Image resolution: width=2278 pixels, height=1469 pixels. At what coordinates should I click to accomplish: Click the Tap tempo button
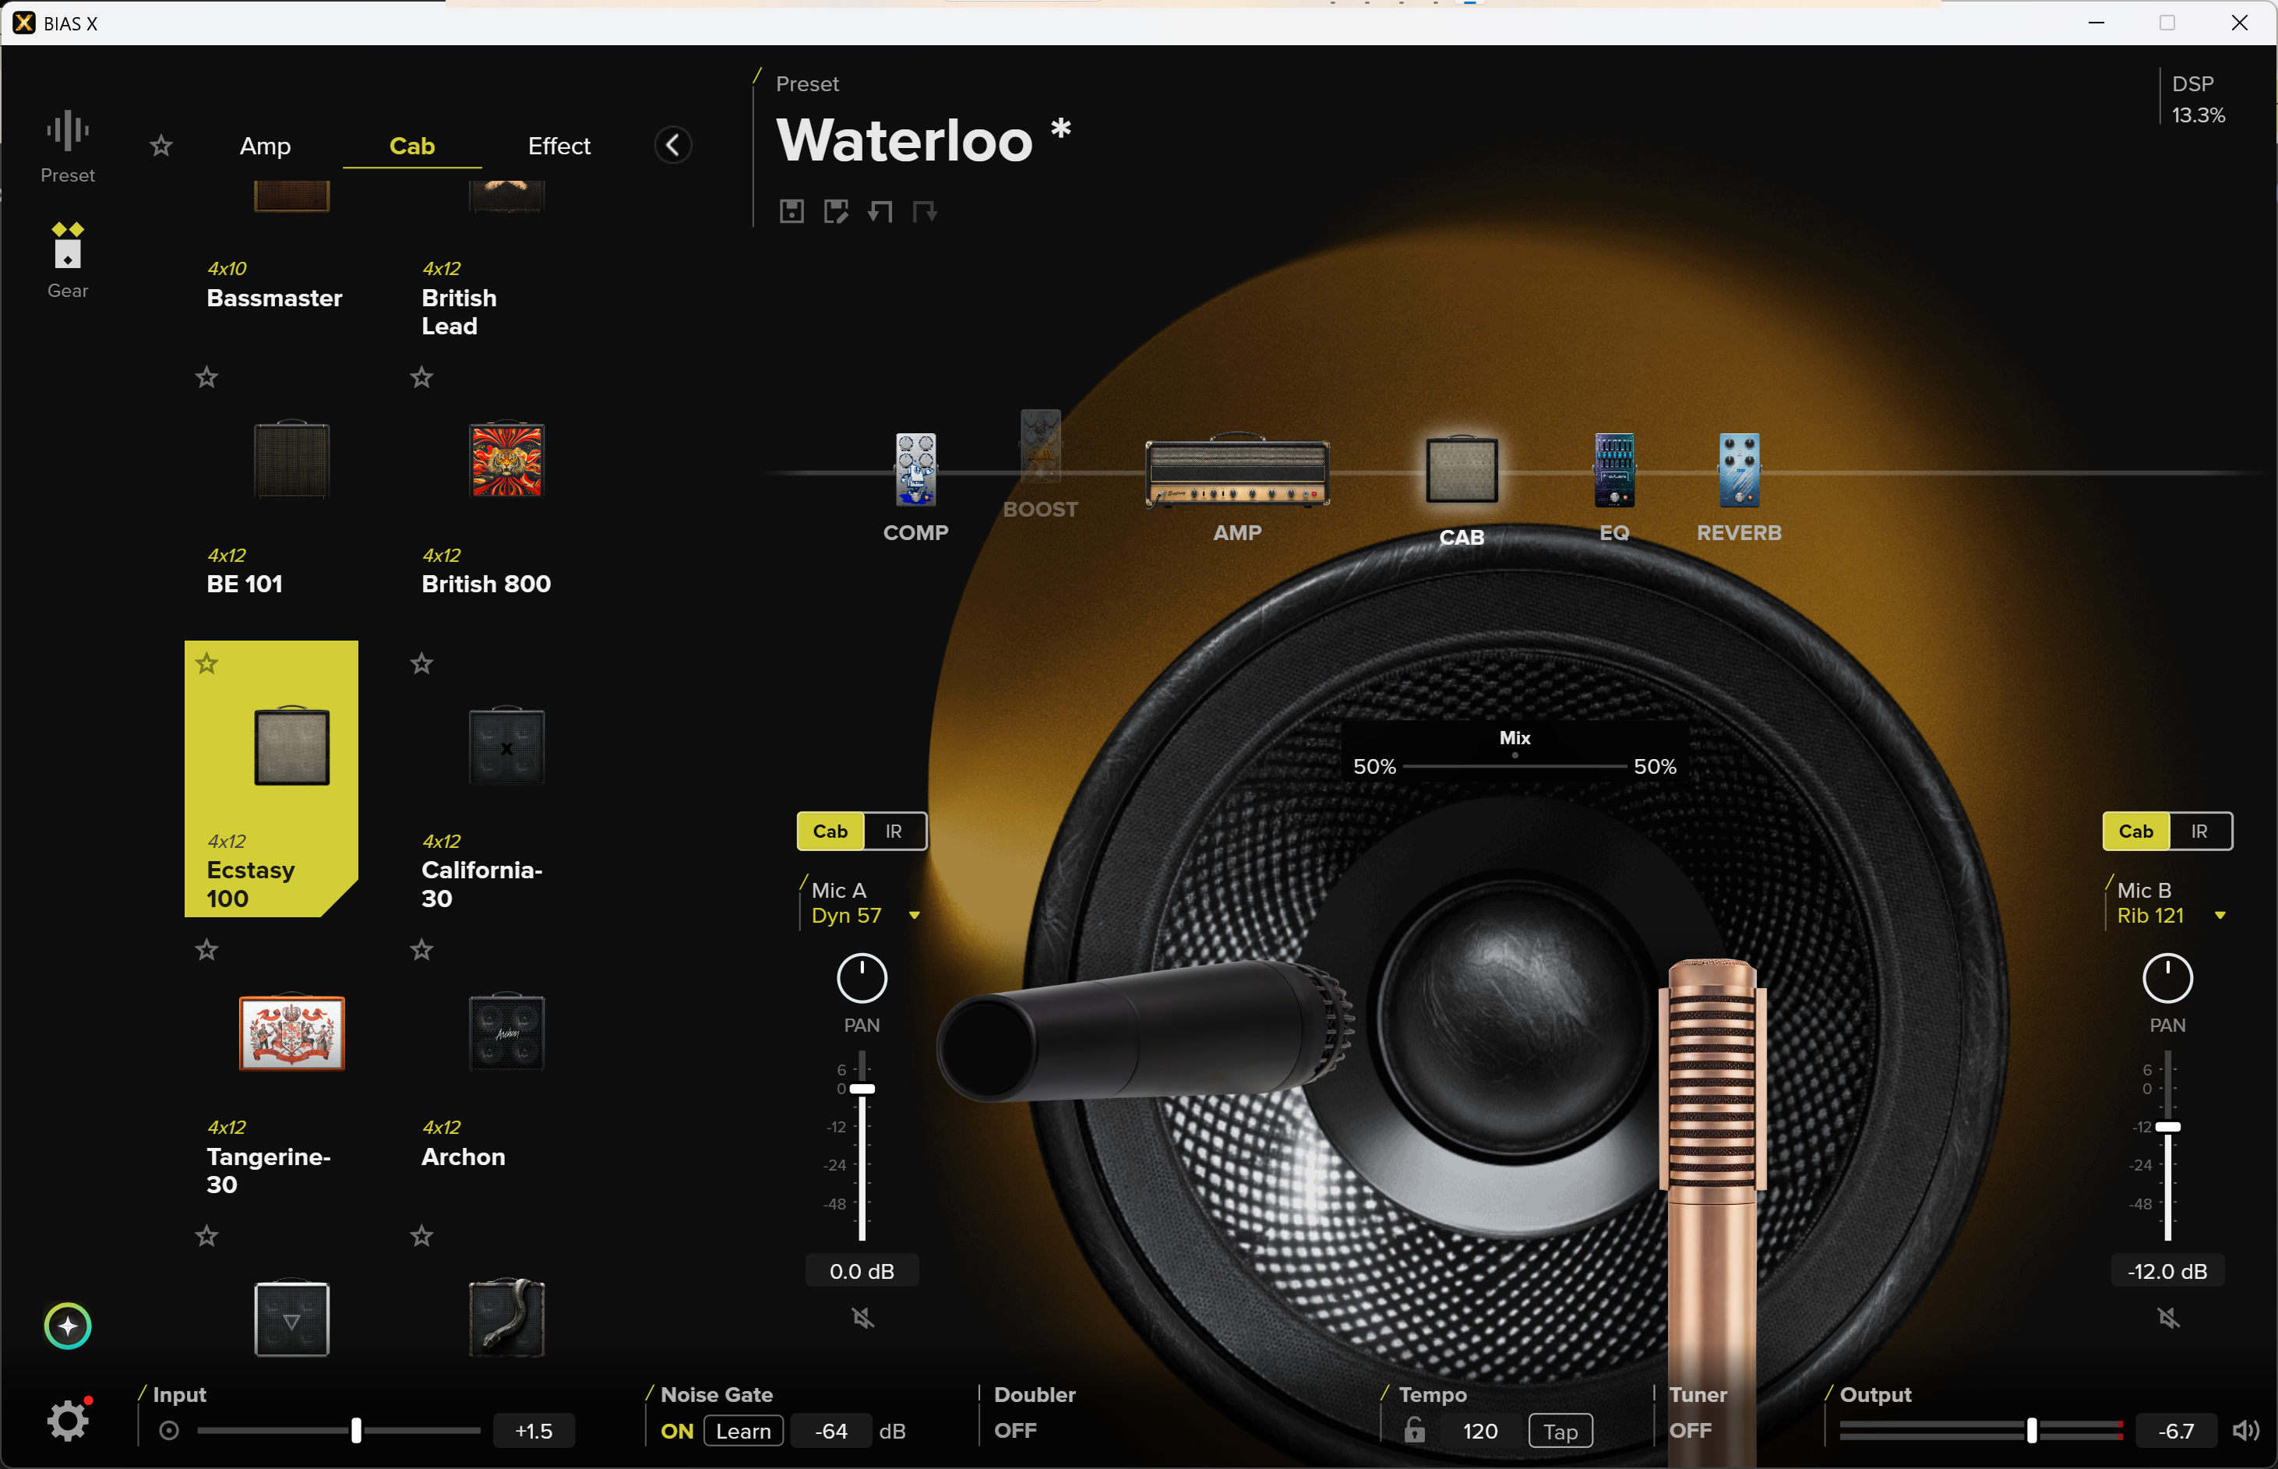point(1560,1431)
